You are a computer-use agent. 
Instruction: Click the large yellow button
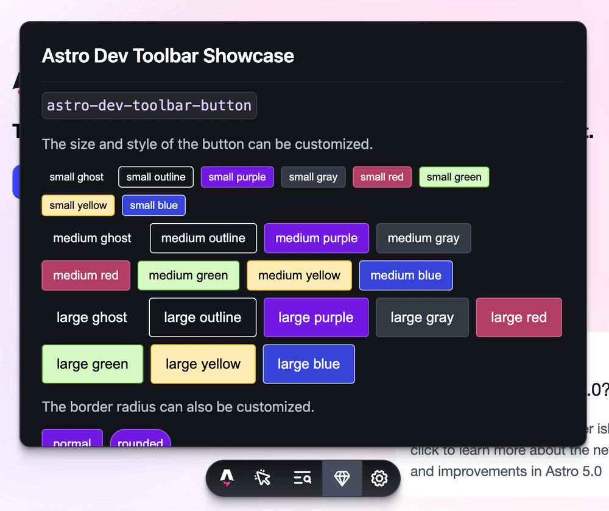coord(203,364)
